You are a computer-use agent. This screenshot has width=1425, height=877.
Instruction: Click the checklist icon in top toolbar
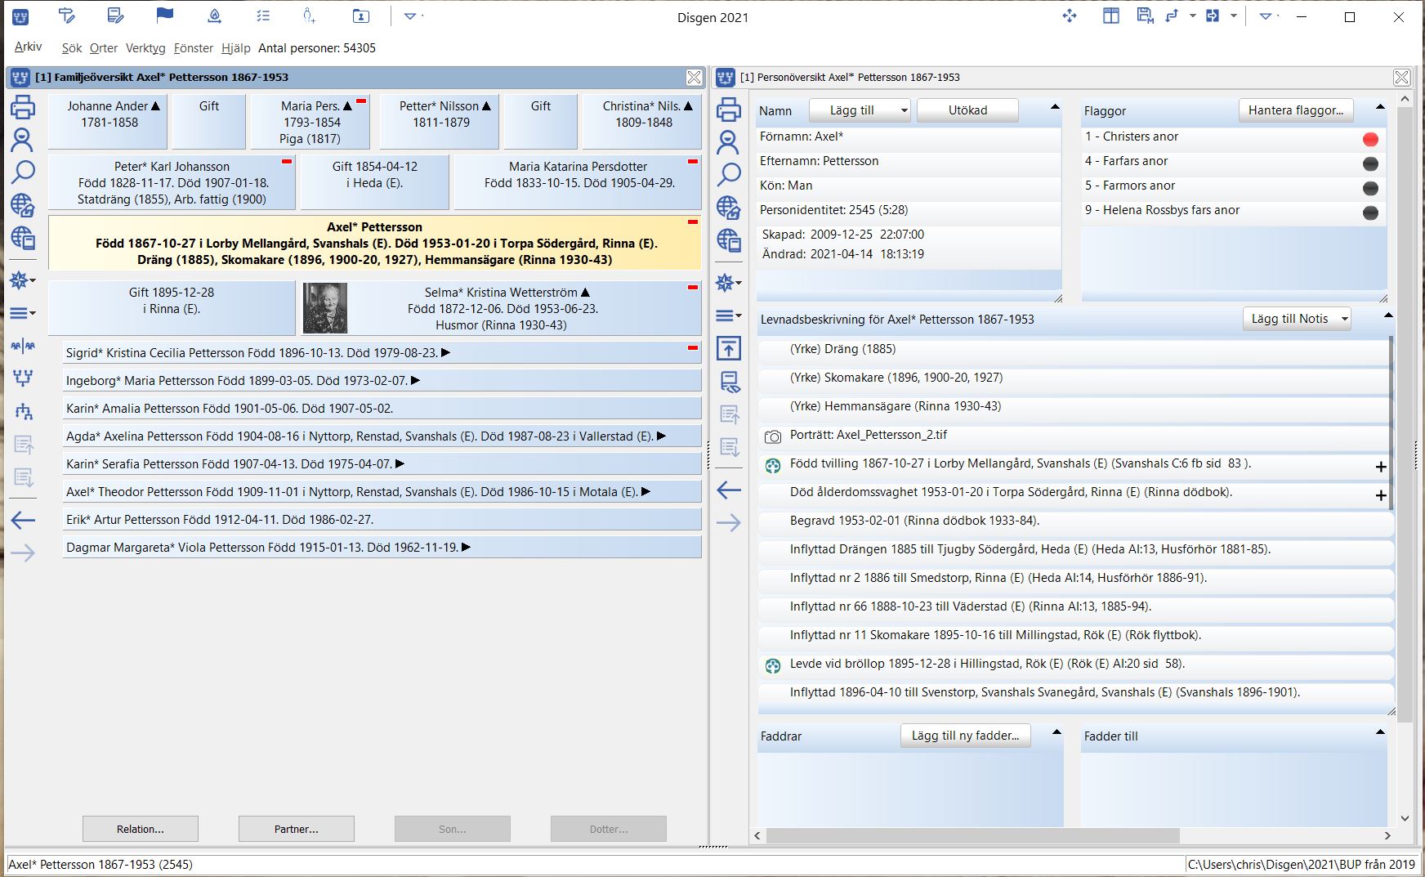tap(262, 16)
